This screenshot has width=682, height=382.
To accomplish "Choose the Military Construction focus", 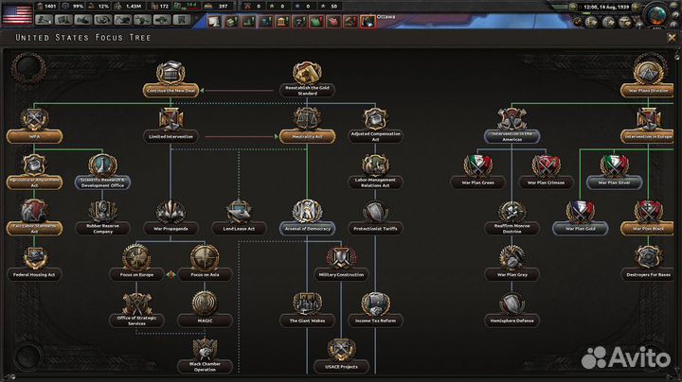I will (x=341, y=265).
